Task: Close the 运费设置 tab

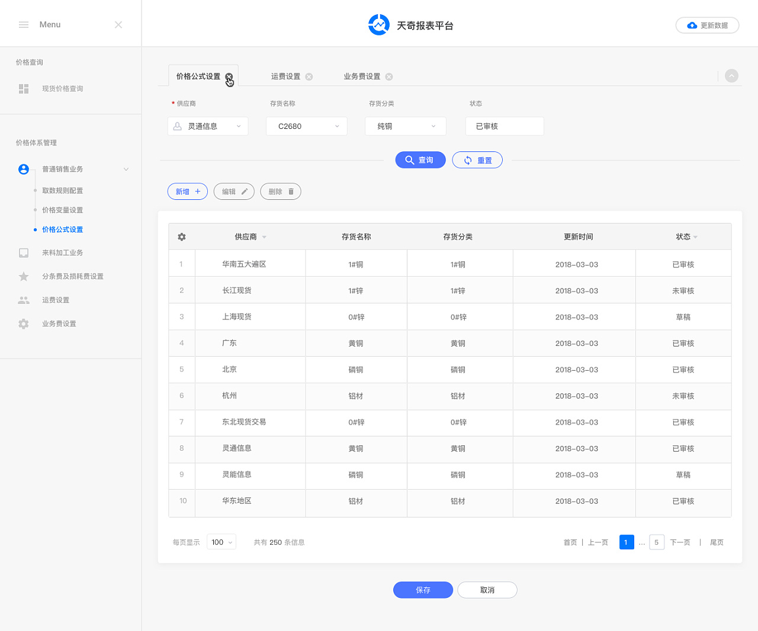Action: (309, 77)
